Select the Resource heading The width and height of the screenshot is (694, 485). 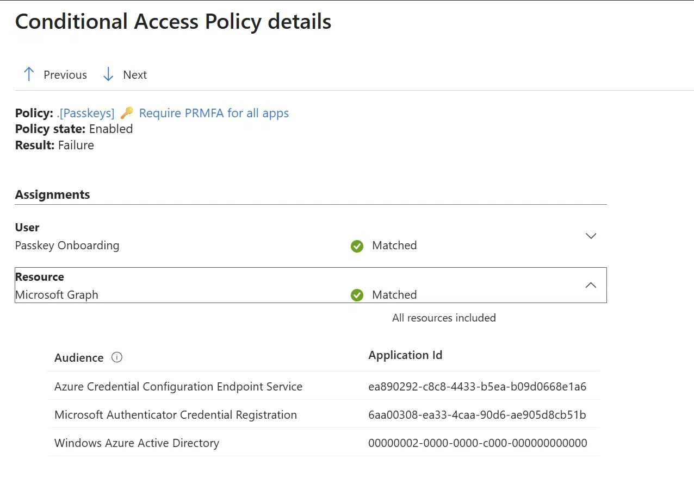[40, 277]
